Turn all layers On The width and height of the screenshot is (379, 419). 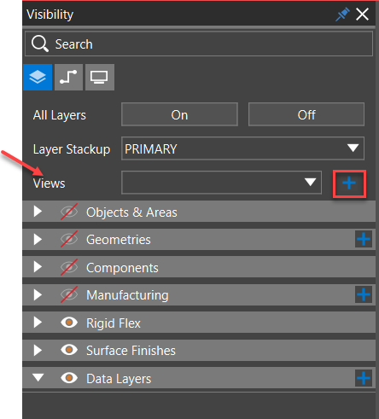[179, 114]
